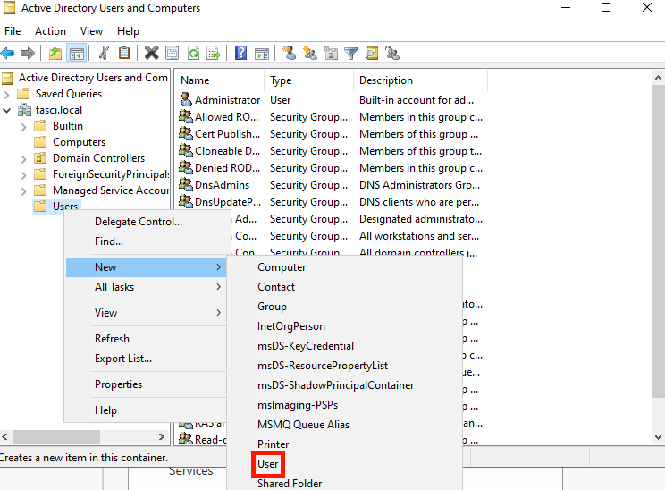Click the Delete X toolbar icon

151,53
